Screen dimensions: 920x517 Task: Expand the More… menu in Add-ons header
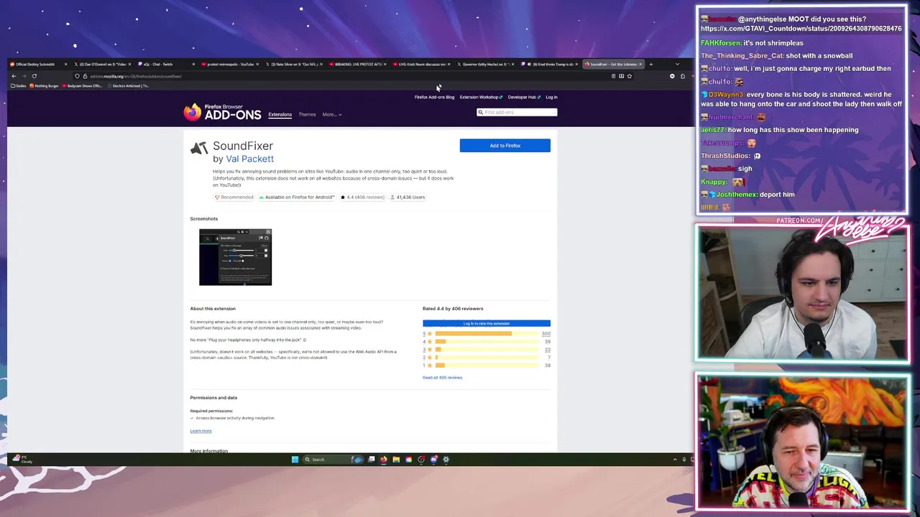pyautogui.click(x=331, y=114)
